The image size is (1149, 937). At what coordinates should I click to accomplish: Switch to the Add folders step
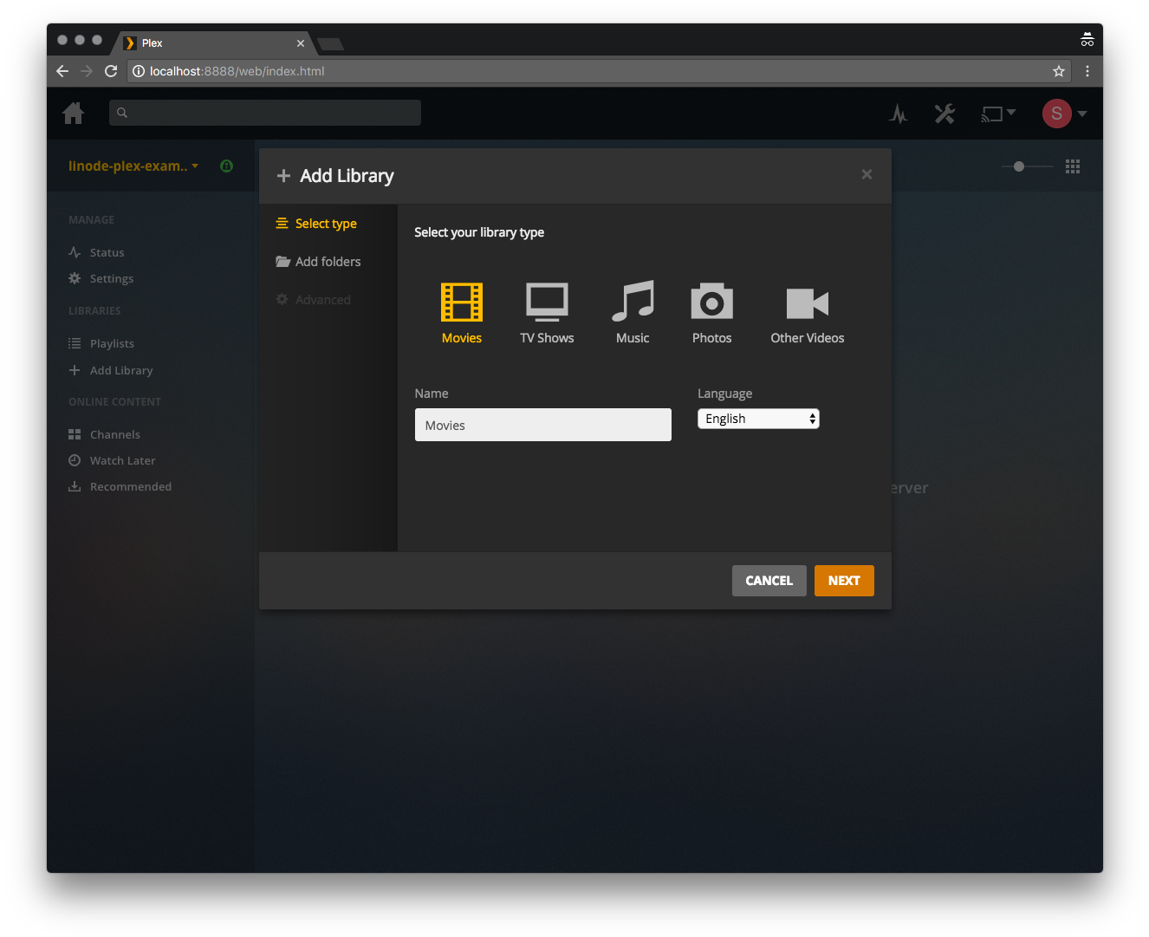pyautogui.click(x=328, y=261)
